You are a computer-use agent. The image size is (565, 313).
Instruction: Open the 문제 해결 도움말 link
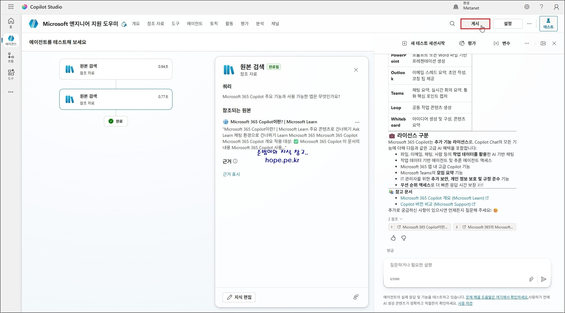[497, 297]
